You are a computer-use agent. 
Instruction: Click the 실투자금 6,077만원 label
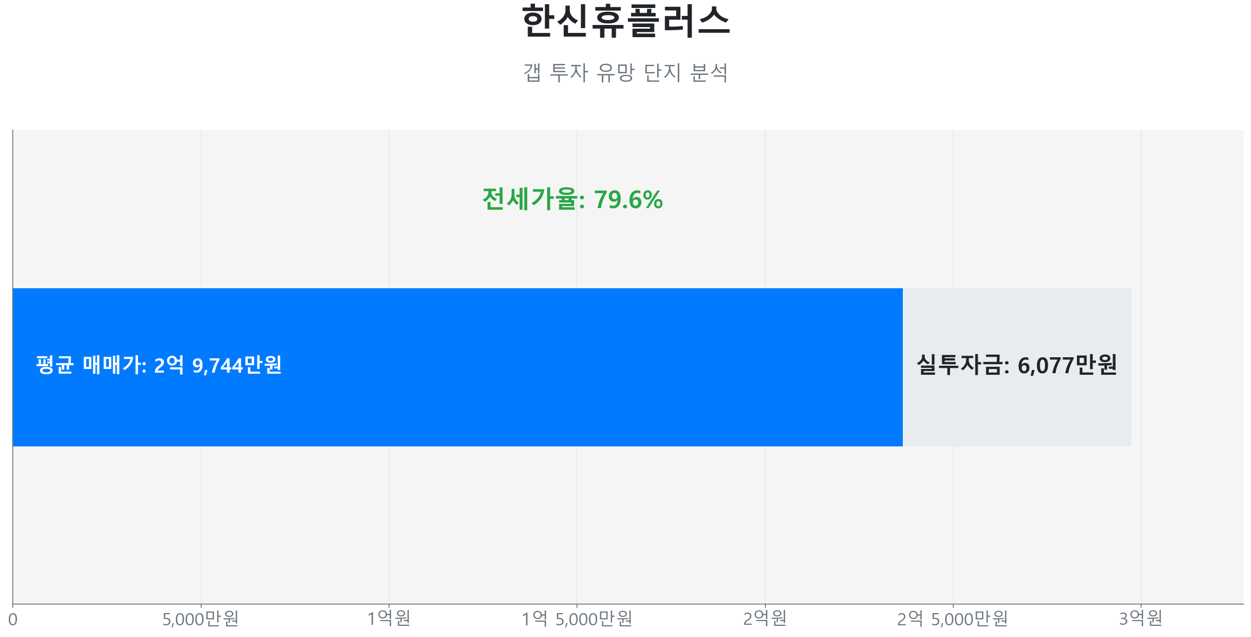1016,365
